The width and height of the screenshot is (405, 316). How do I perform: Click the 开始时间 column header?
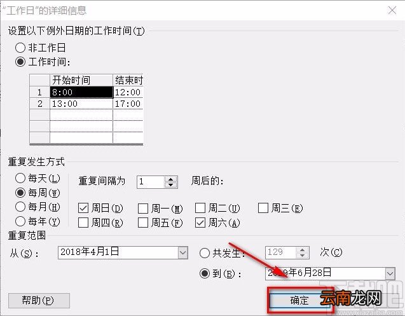point(81,80)
